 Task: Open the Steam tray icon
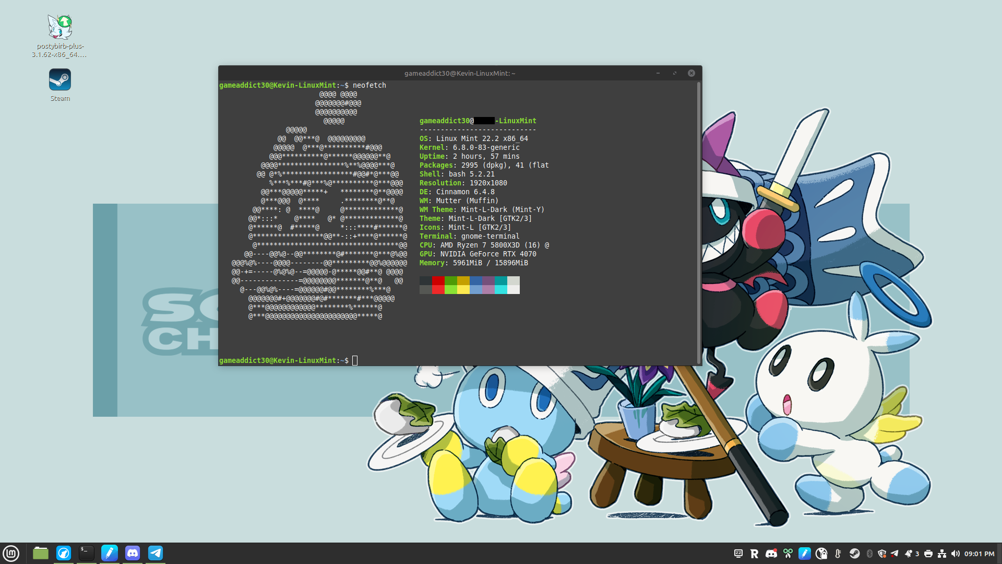click(854, 554)
